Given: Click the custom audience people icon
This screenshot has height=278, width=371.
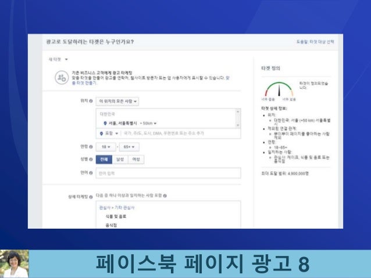Looking at the screenshot, I should (x=62, y=77).
